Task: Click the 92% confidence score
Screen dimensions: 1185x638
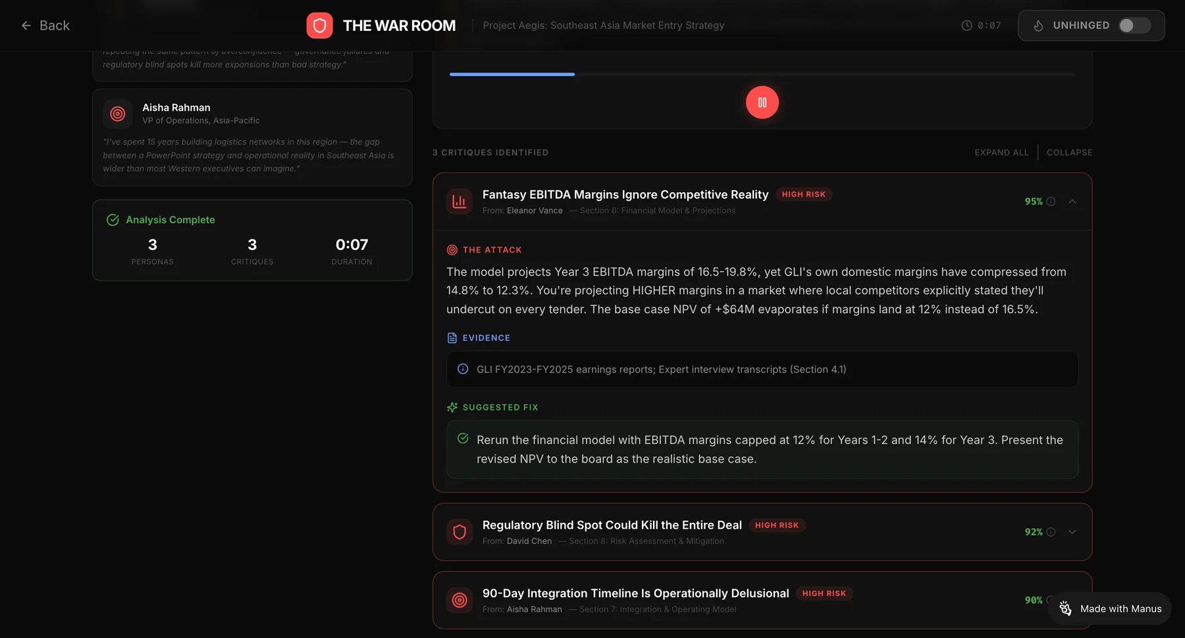Action: (1034, 532)
